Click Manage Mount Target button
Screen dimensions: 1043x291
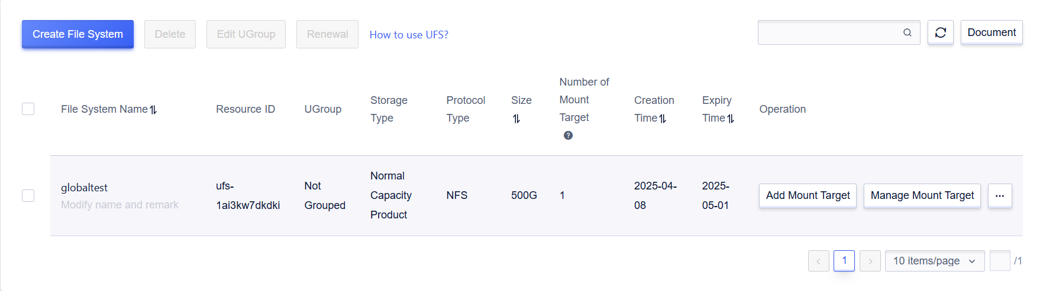tap(922, 195)
